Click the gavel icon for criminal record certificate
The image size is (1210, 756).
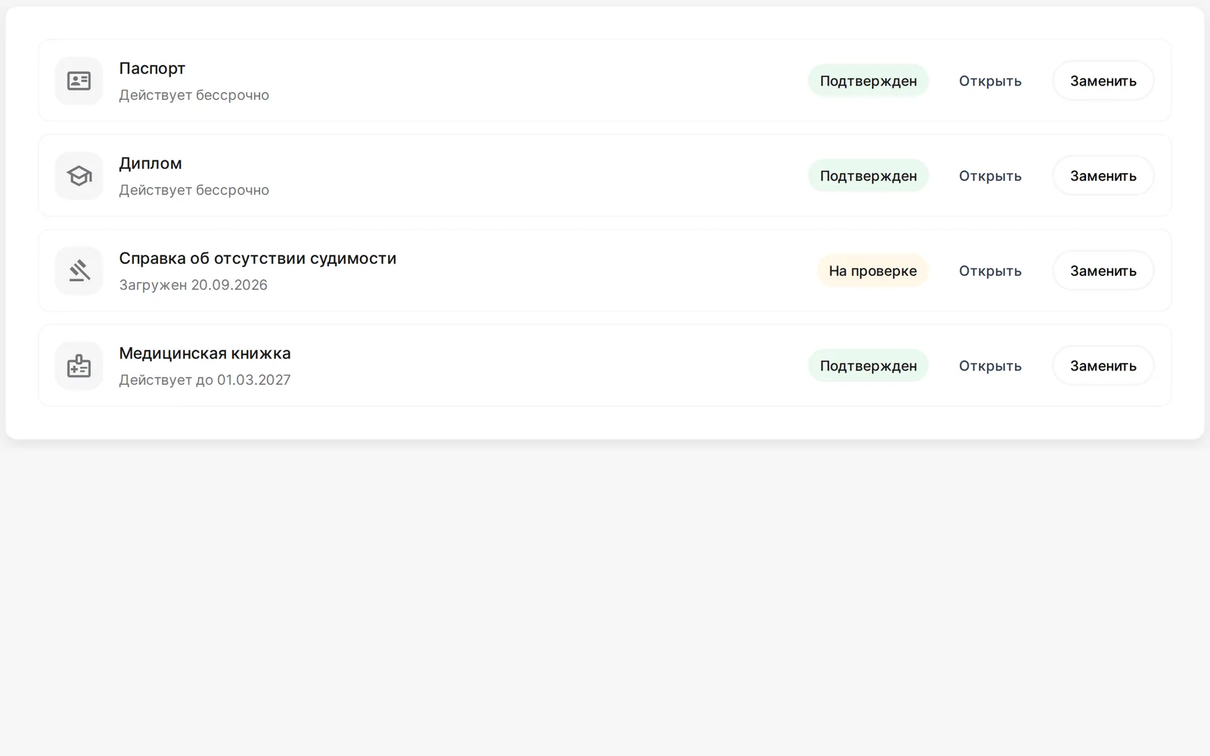(79, 271)
